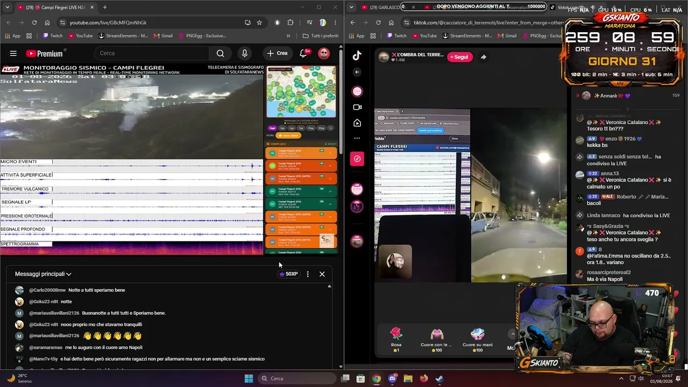Open YouTube bookmark in the TikTok window
This screenshot has height=387, width=688.
coord(424,36)
